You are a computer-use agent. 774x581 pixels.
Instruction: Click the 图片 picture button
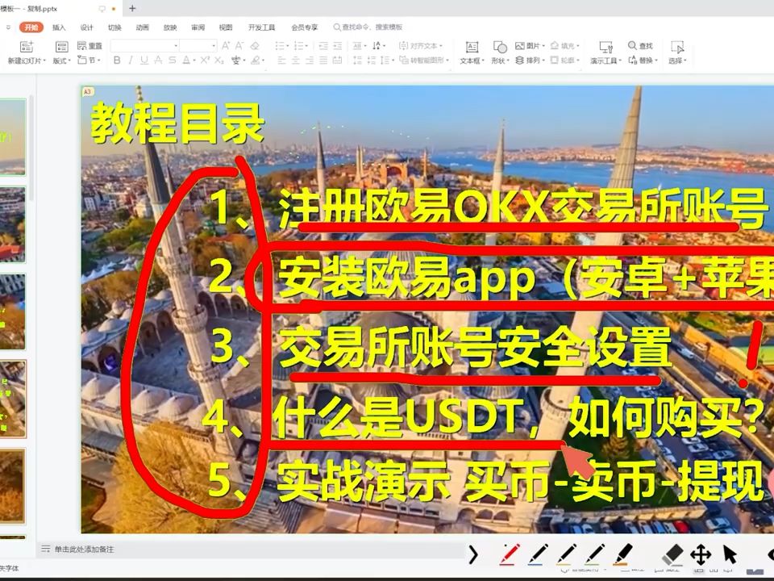pos(530,46)
